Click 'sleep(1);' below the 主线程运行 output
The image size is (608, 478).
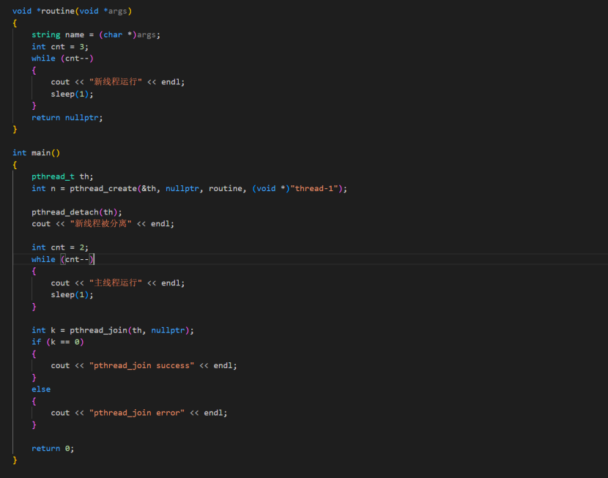pos(72,295)
